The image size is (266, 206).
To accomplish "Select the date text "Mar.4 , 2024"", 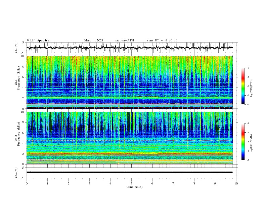I will 94,40.
